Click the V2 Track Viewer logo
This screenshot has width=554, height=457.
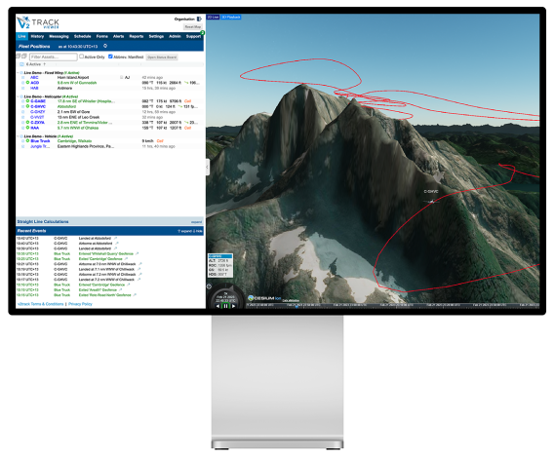[x=37, y=22]
